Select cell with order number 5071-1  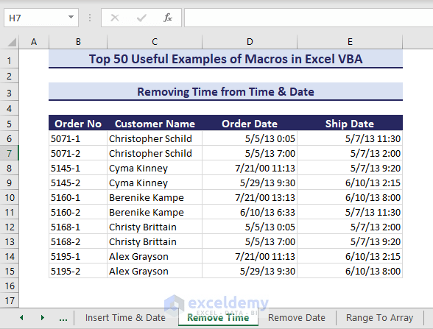click(78, 138)
